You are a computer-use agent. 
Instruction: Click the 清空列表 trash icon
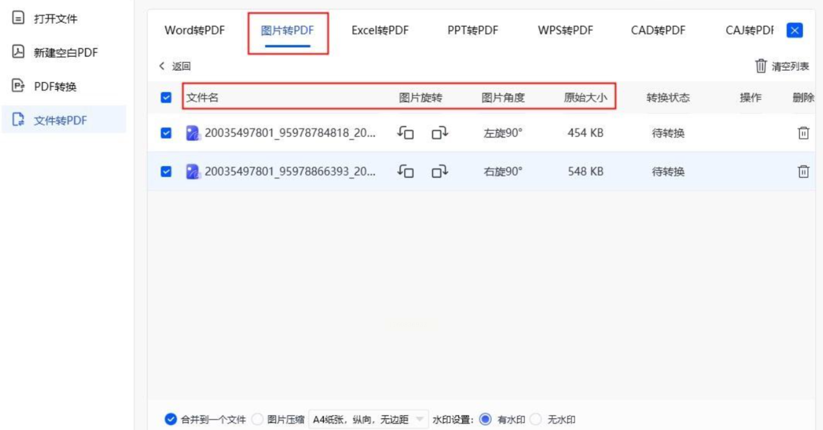pyautogui.click(x=761, y=66)
